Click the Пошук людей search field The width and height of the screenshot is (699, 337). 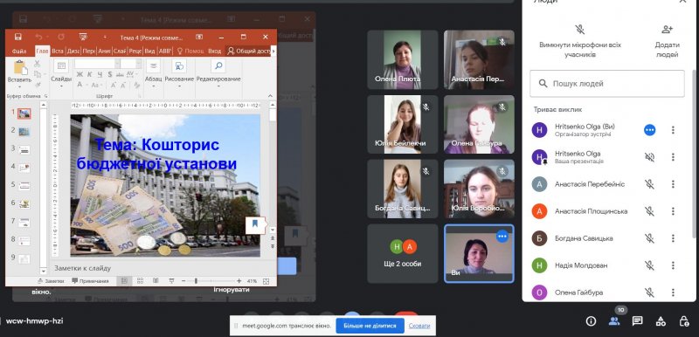(606, 83)
